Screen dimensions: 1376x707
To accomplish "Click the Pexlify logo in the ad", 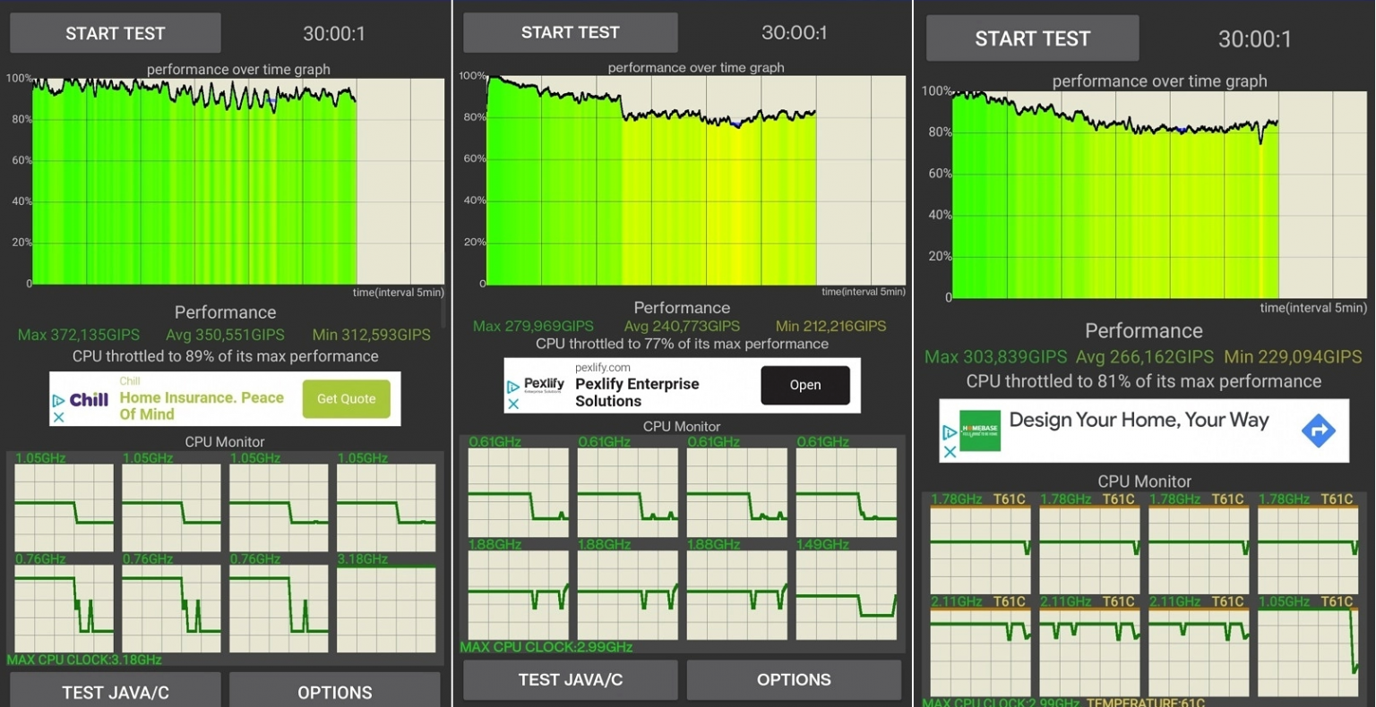I will tap(544, 385).
